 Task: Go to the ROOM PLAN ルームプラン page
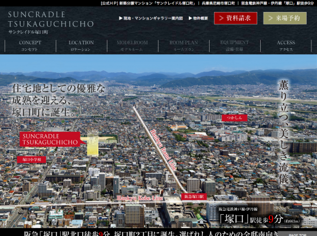tap(184, 46)
